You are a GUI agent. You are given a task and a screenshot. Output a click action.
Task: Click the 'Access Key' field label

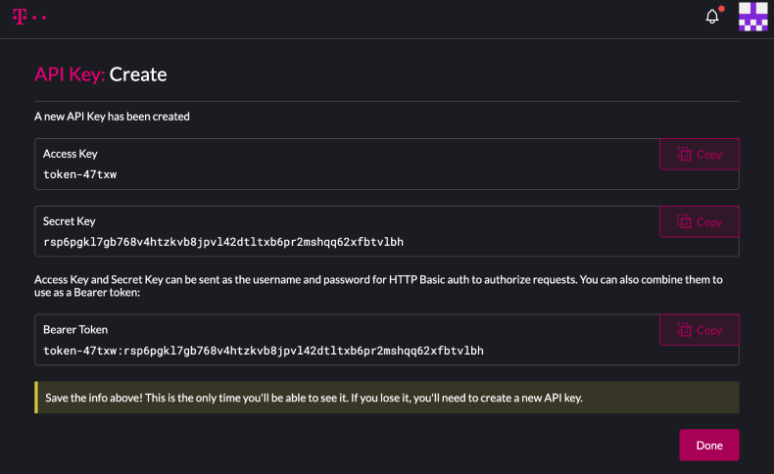(71, 154)
